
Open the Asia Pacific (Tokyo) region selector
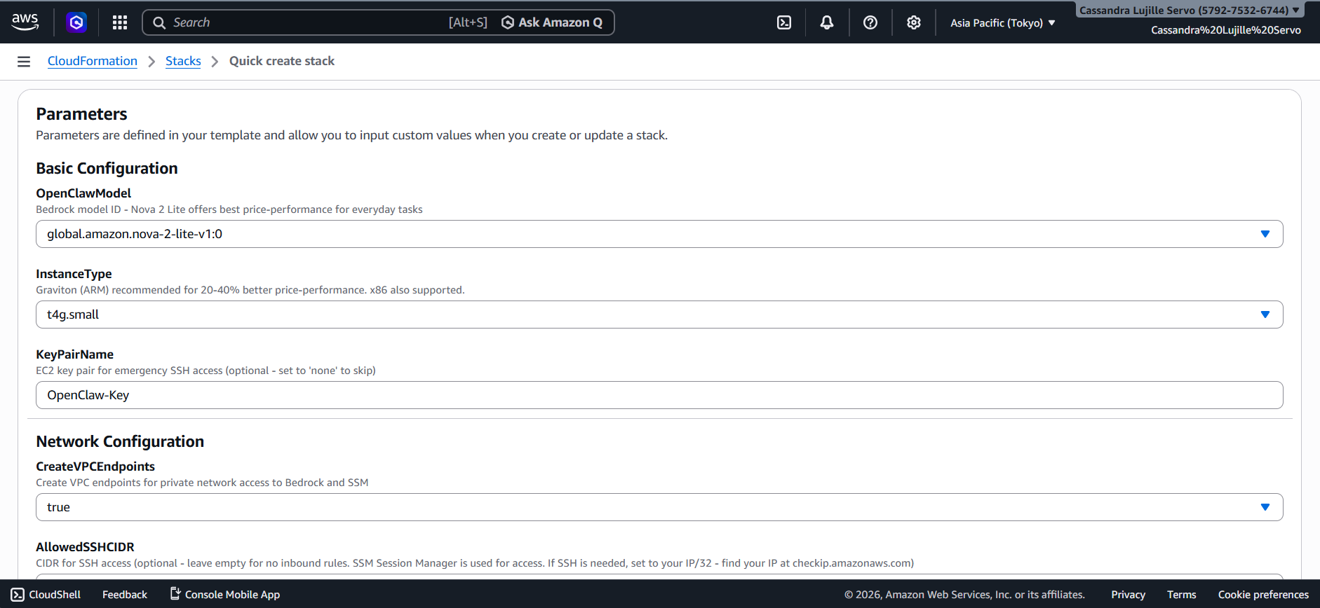(x=1003, y=23)
